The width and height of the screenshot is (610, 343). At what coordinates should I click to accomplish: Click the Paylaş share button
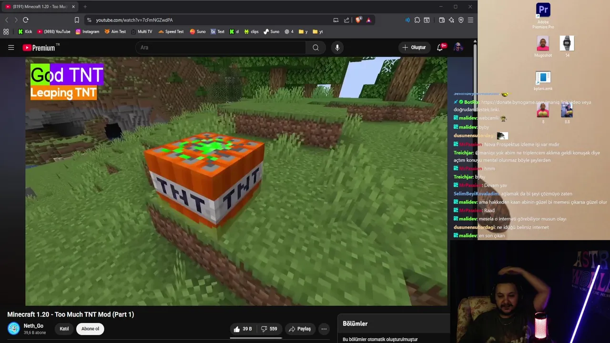pyautogui.click(x=300, y=329)
